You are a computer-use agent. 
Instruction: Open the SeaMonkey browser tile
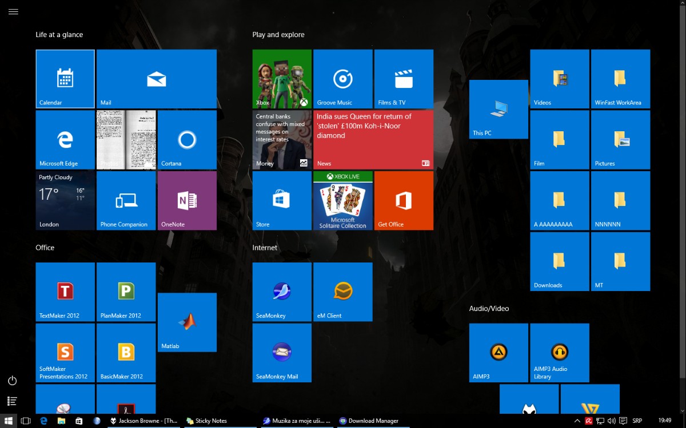coord(282,292)
